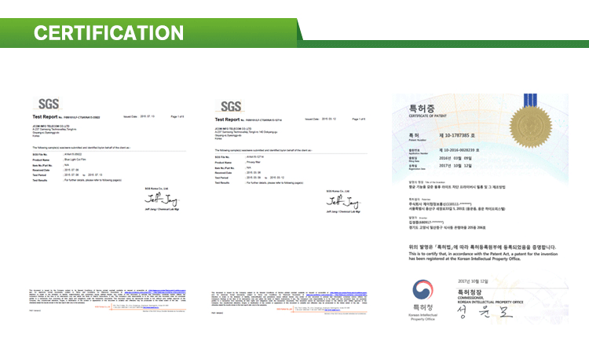Click the patentee line '주식회사 제이컴정보통신'
The image size is (589, 356).
[x=441, y=204]
